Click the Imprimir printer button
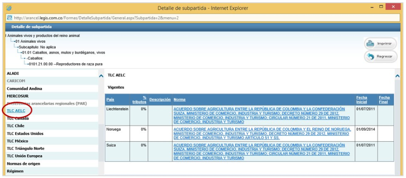Image resolution: width=406 pixels, height=178 pixels. 380,44
